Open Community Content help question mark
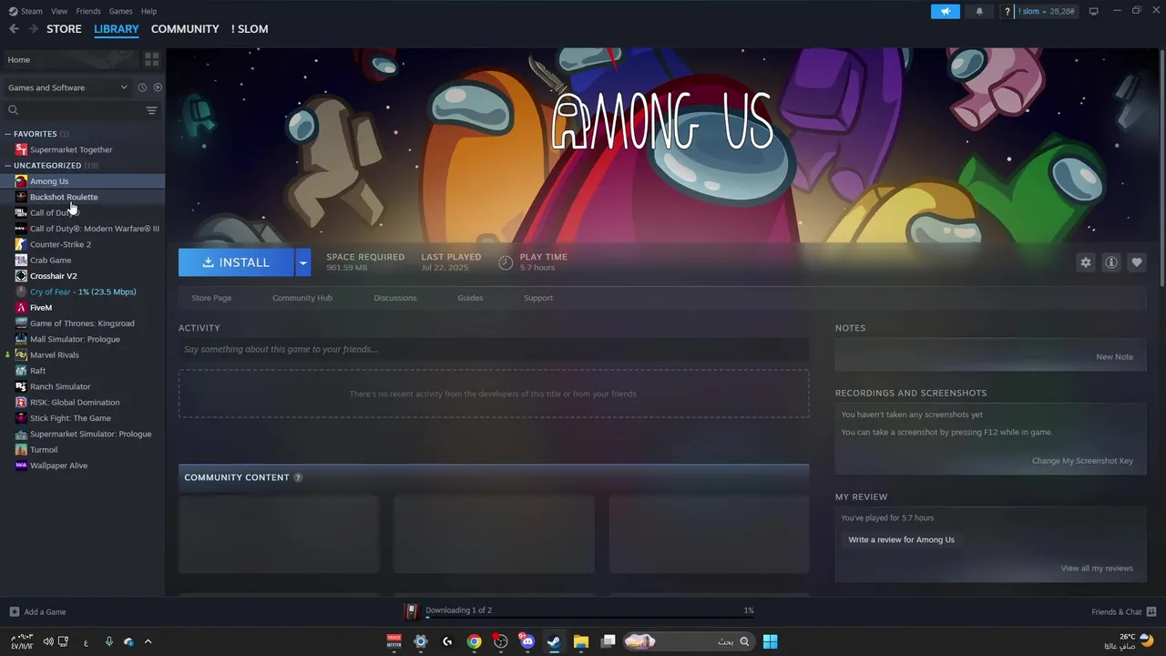 point(298,477)
